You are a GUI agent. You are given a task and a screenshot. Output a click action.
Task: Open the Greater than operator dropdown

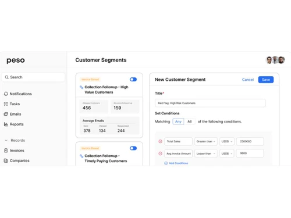click(x=206, y=141)
